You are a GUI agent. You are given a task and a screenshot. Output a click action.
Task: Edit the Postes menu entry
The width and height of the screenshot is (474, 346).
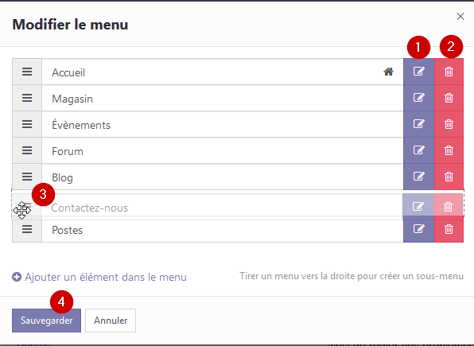(x=418, y=230)
